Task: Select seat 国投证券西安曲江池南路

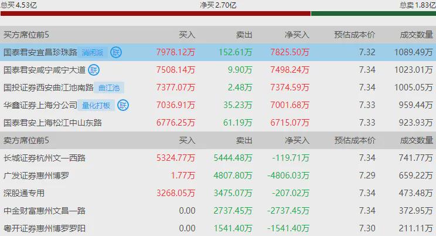Action: [x=49, y=87]
